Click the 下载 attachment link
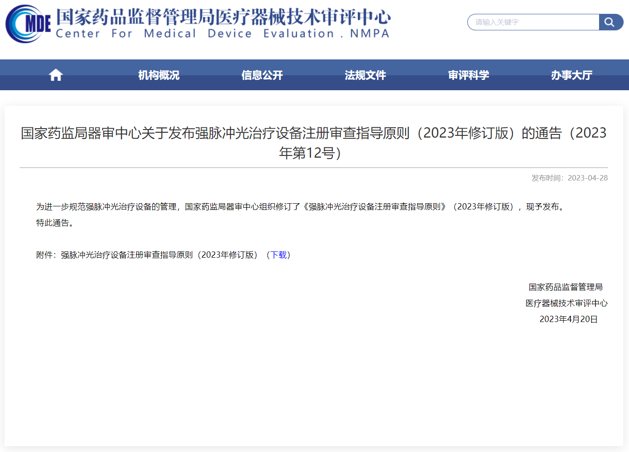The image size is (629, 452). 279,255
